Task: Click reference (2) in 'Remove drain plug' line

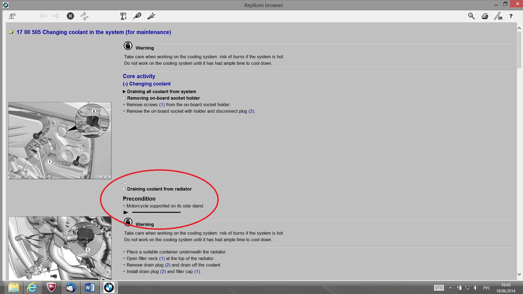Action: pos(168,265)
